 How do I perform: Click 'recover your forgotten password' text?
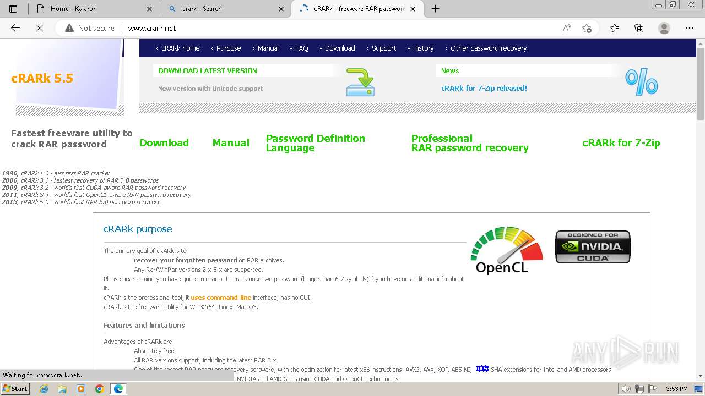186,260
